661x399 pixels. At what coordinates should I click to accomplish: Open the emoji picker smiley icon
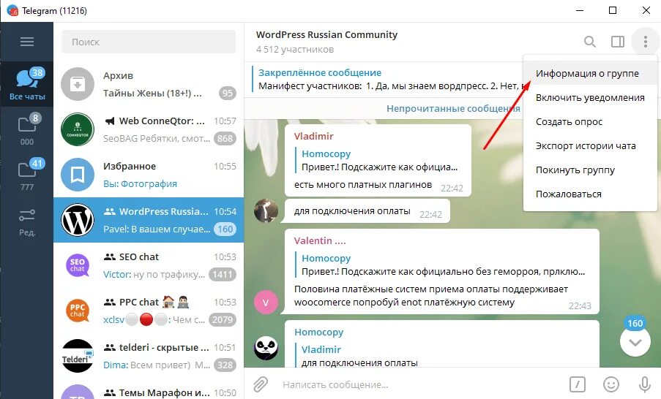click(x=610, y=384)
